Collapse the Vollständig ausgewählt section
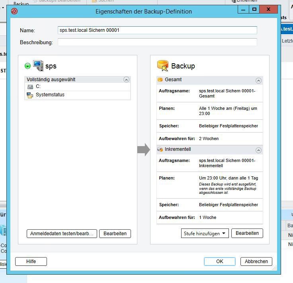 pyautogui.click(x=126, y=80)
